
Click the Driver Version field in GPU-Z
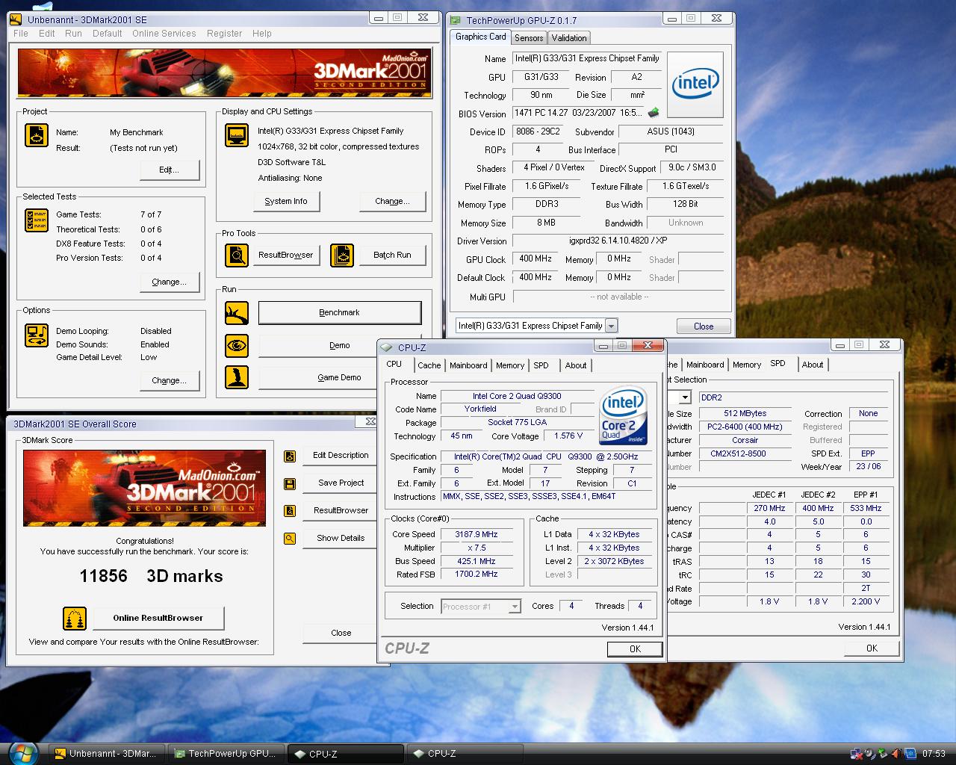point(618,241)
